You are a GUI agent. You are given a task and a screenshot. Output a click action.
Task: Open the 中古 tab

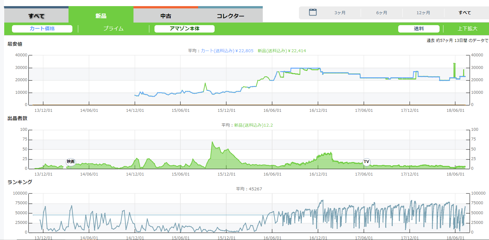(x=166, y=16)
